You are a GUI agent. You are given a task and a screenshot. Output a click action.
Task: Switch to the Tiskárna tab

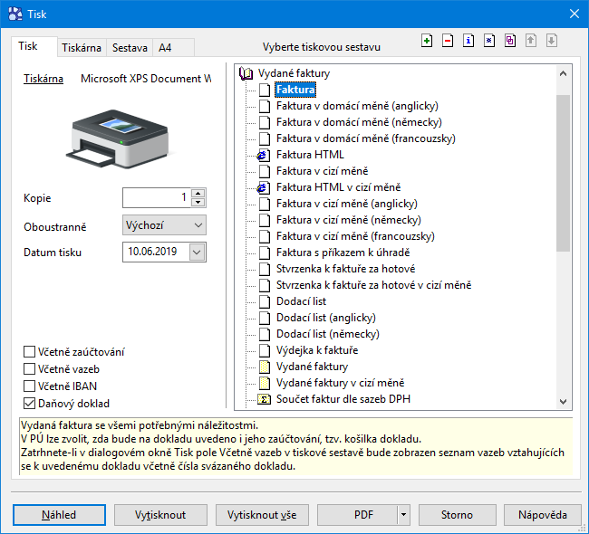coord(81,48)
